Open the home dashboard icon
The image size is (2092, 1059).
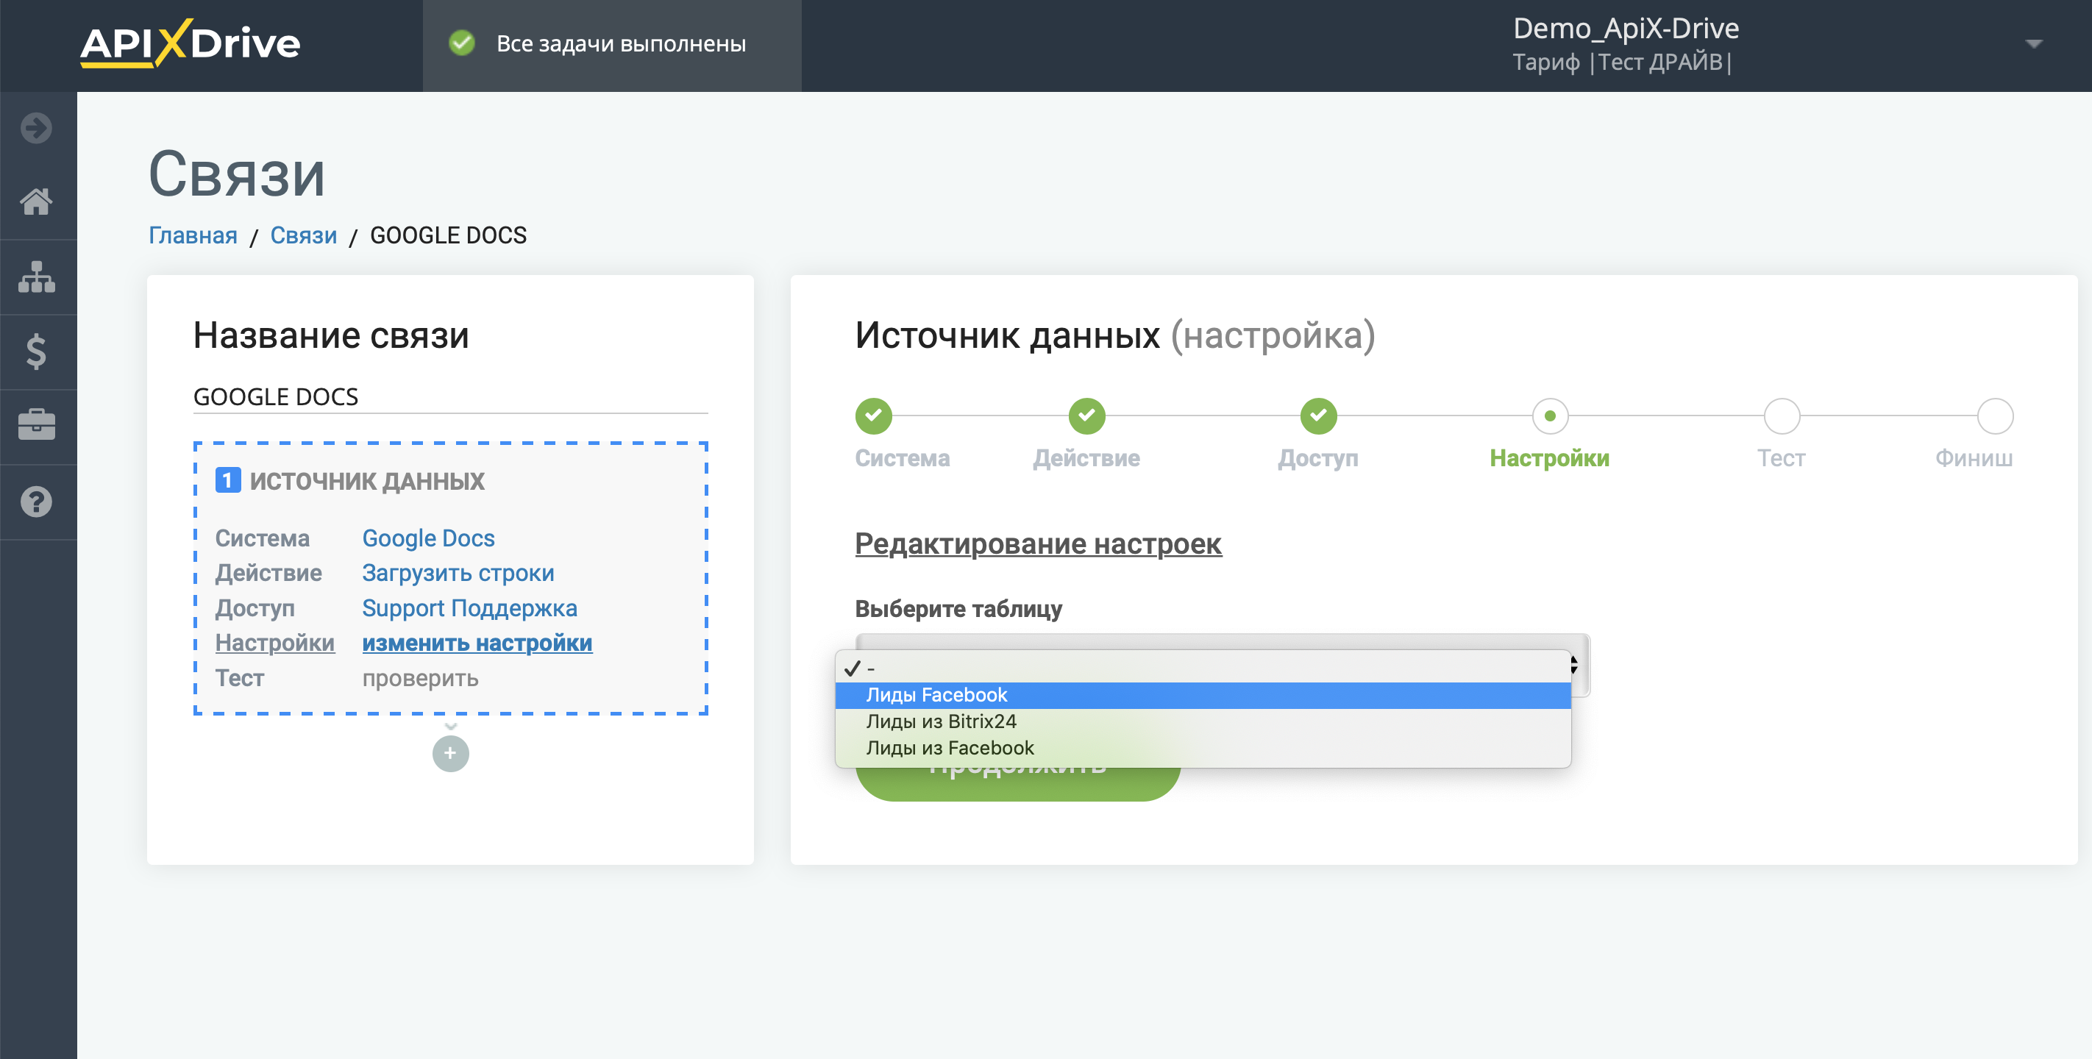click(37, 202)
